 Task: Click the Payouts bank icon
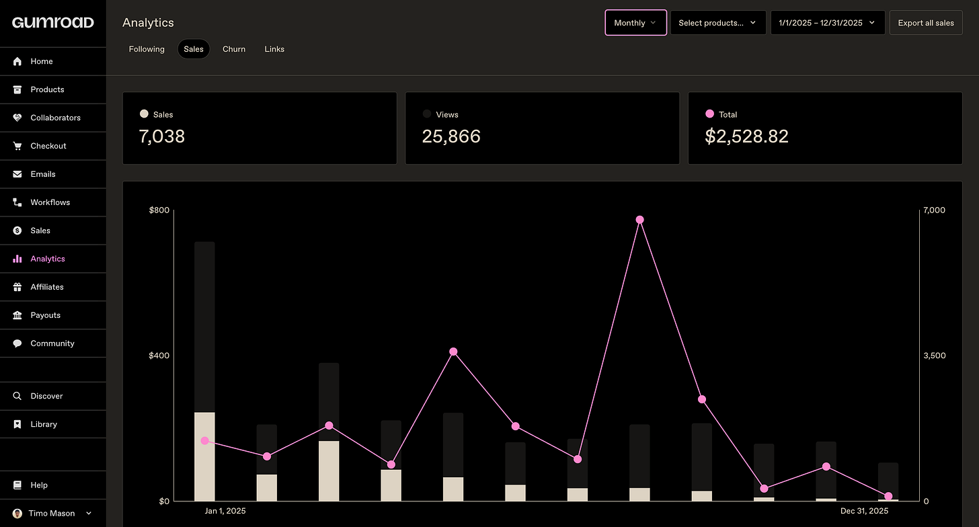(x=17, y=315)
